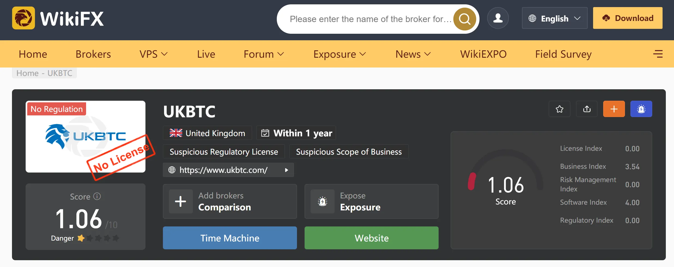674x267 pixels.
Task: Expand the VPS menu
Action: (x=154, y=54)
